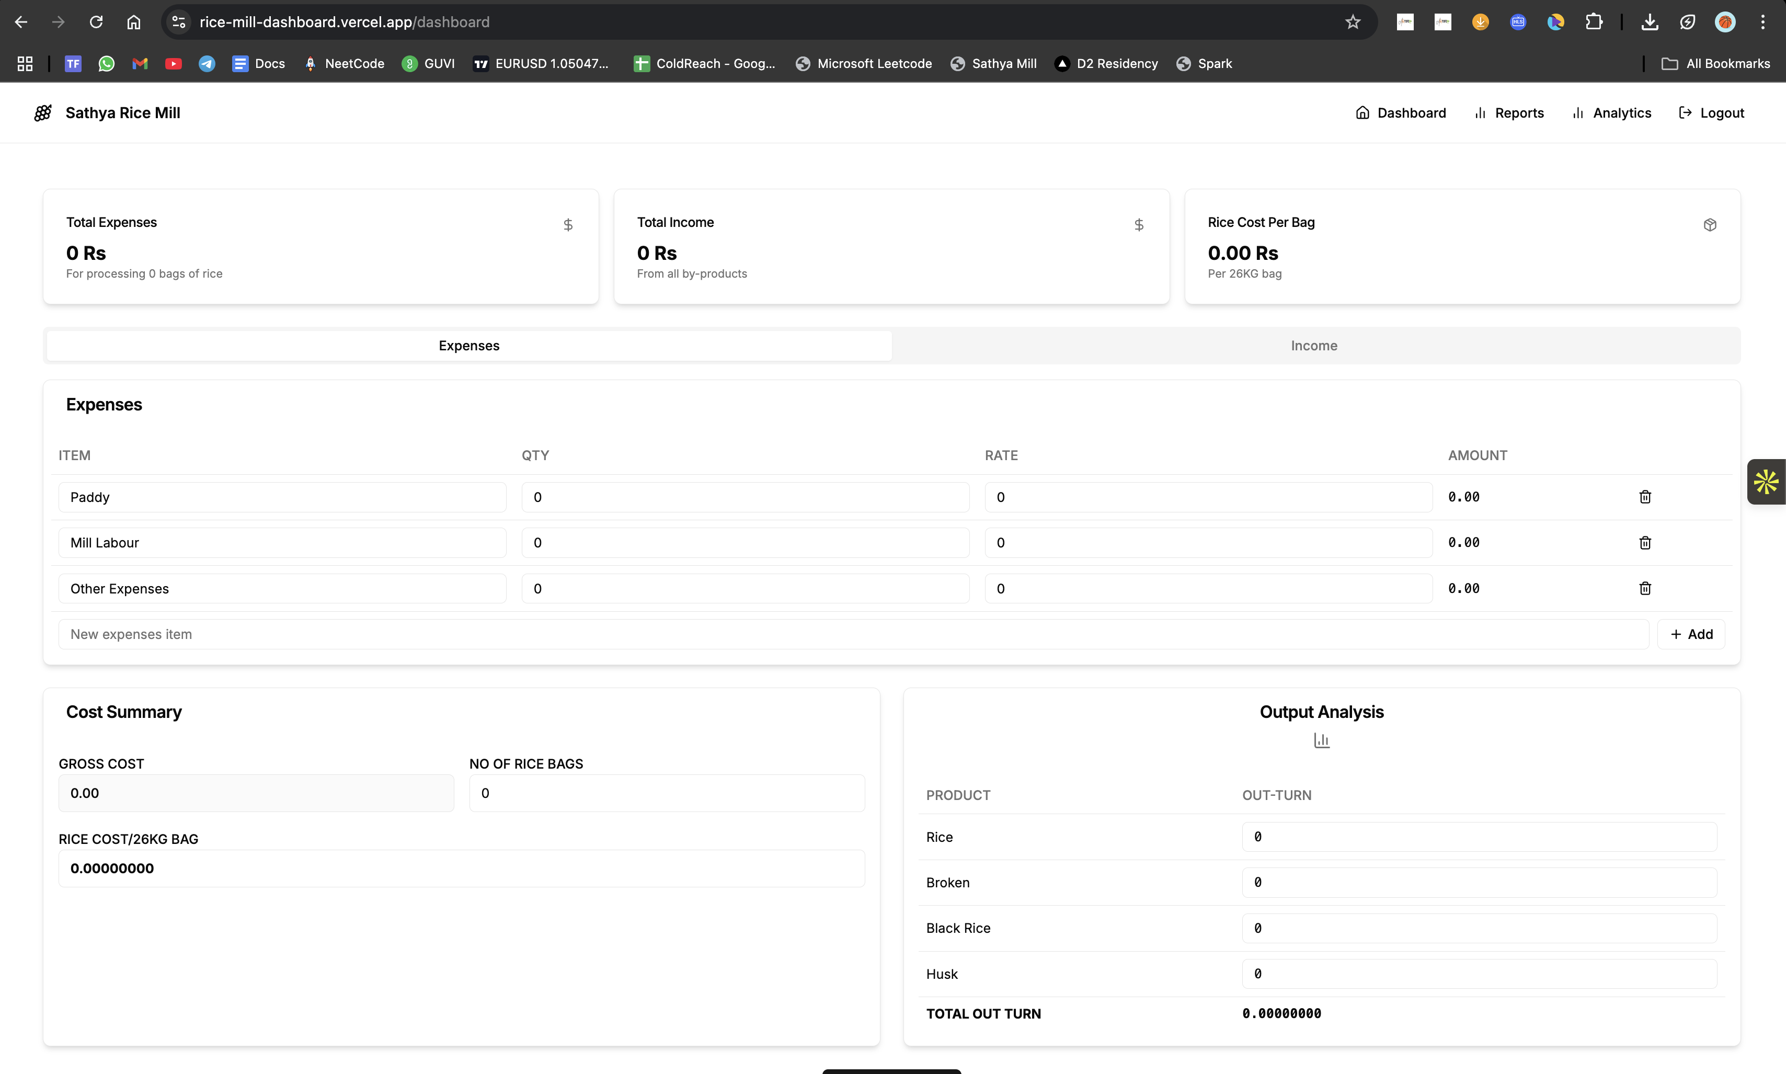Open the browser downloads icon
This screenshot has height=1074, width=1786.
click(x=1650, y=22)
